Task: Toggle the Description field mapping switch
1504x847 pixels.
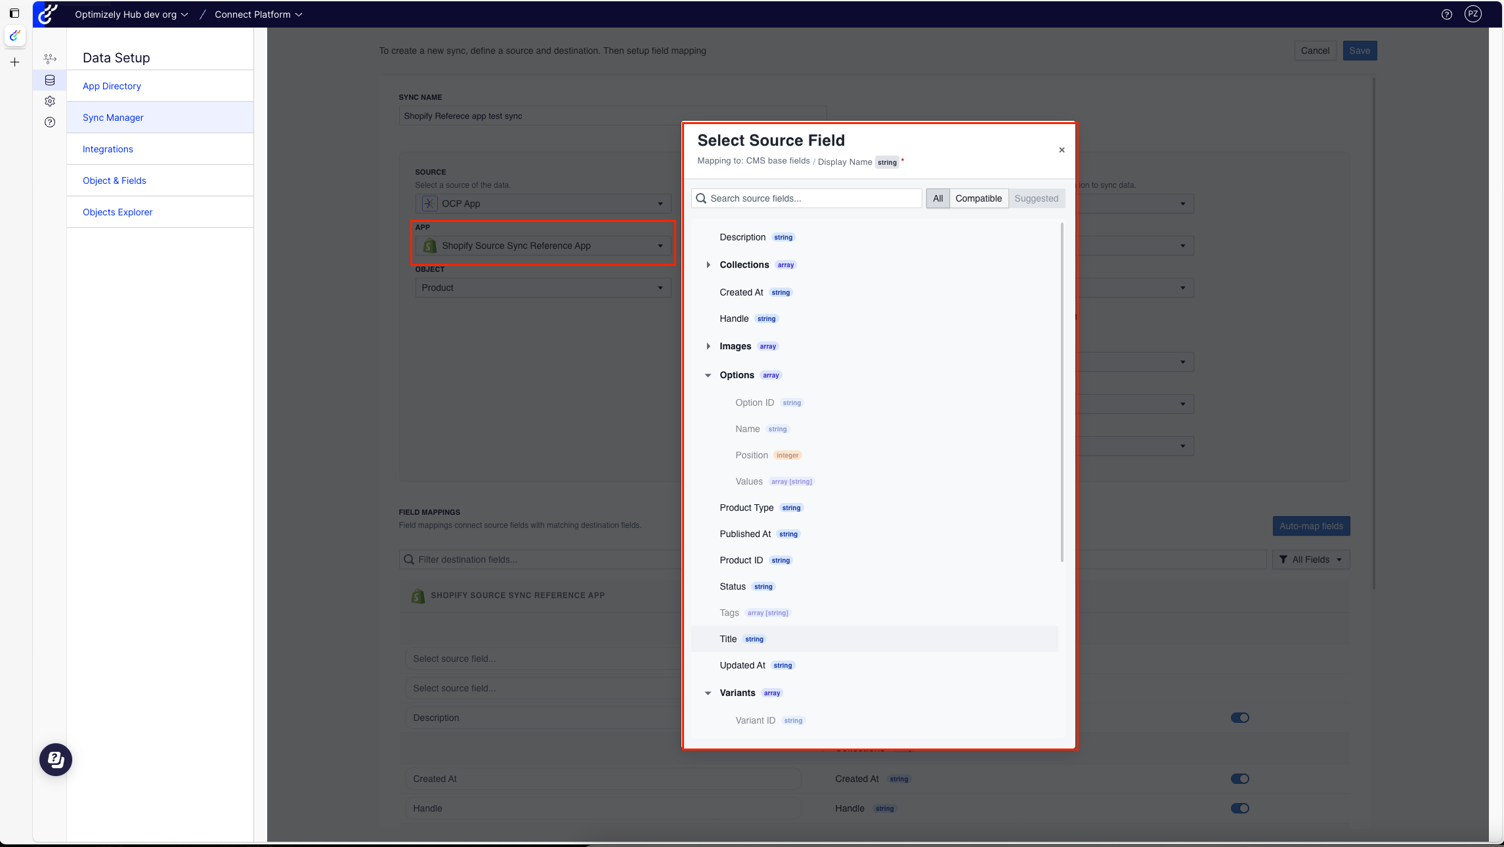Action: pyautogui.click(x=1239, y=718)
